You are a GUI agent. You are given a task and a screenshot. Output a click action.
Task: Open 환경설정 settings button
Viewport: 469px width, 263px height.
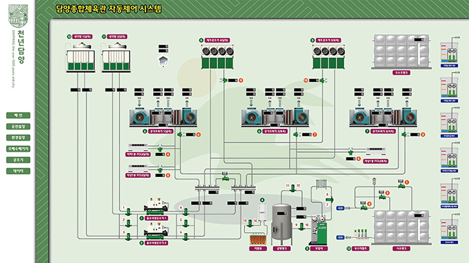[x=18, y=137]
